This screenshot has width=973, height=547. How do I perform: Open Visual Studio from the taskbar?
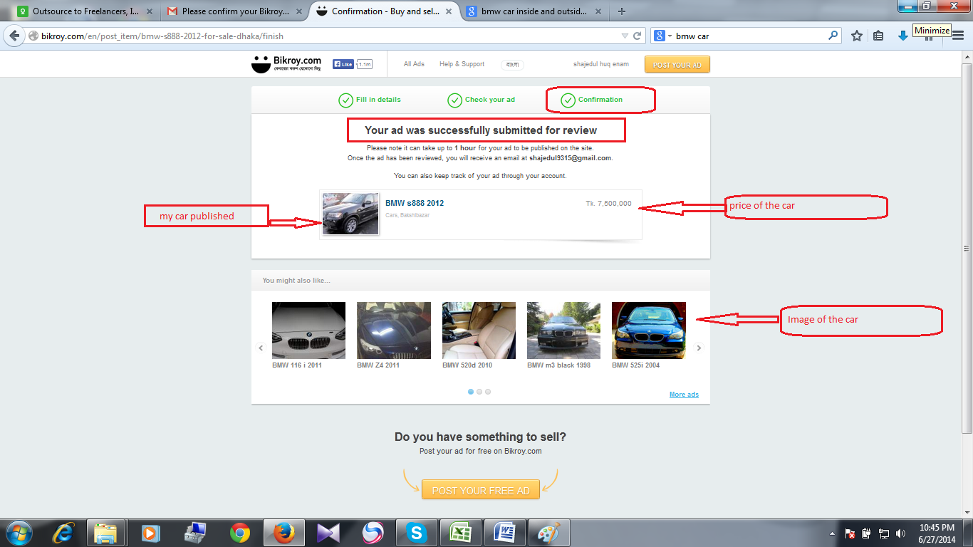pyautogui.click(x=328, y=533)
